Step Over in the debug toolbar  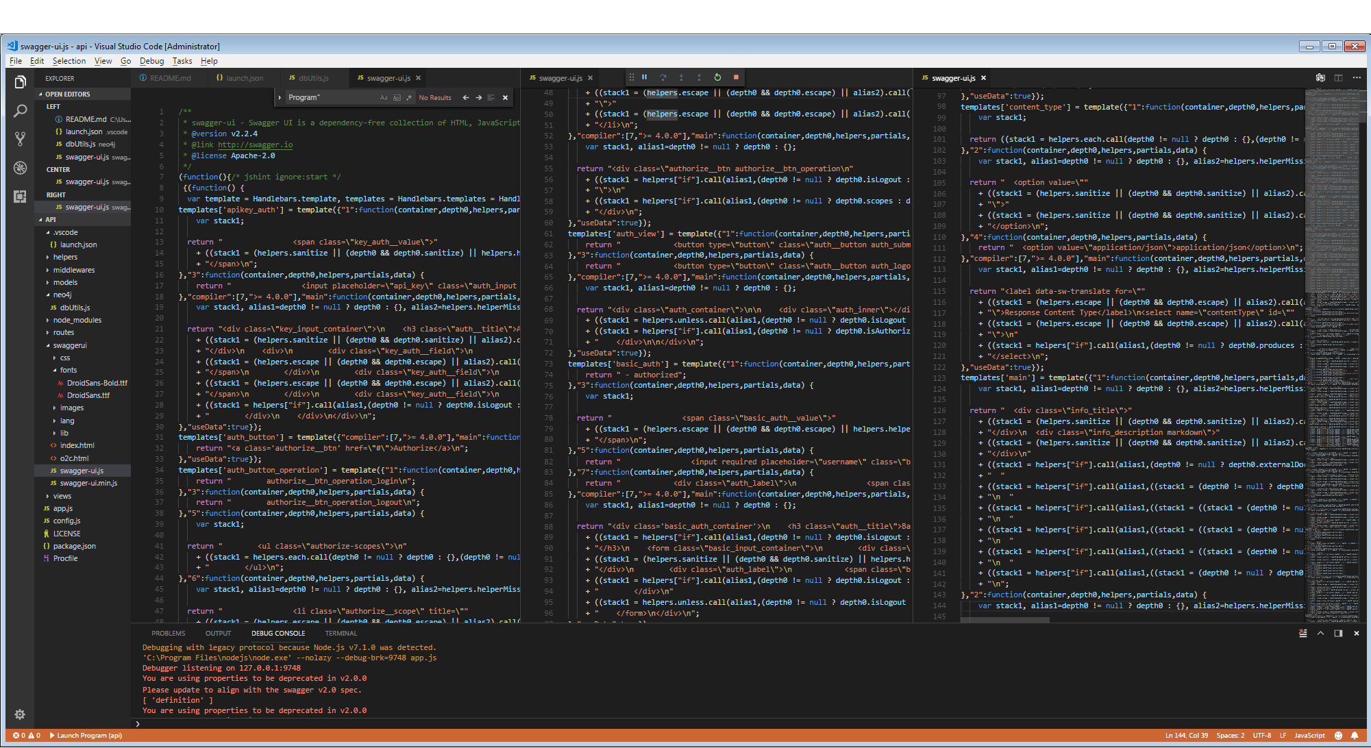[x=663, y=77]
